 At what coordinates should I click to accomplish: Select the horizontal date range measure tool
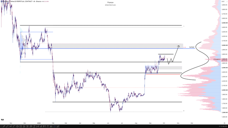(x=38, y=126)
